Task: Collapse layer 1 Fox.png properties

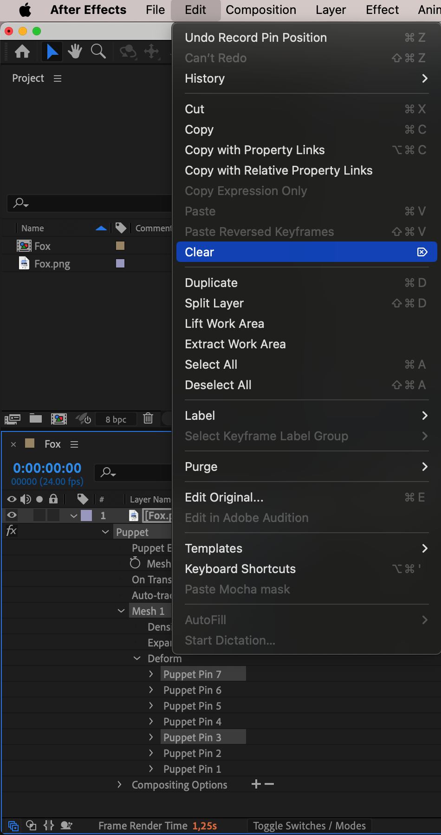Action: point(73,516)
